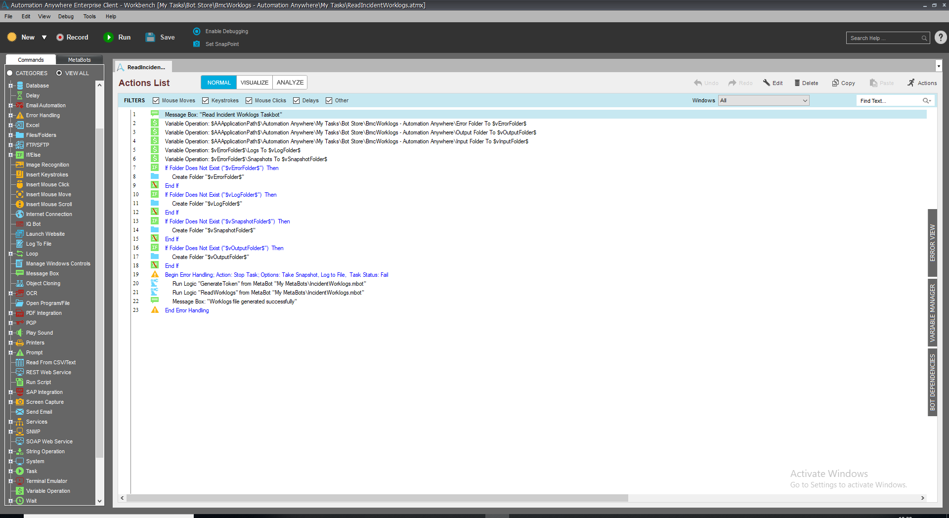Expand the Error Handling tree node
The width and height of the screenshot is (949, 518).
coord(10,115)
